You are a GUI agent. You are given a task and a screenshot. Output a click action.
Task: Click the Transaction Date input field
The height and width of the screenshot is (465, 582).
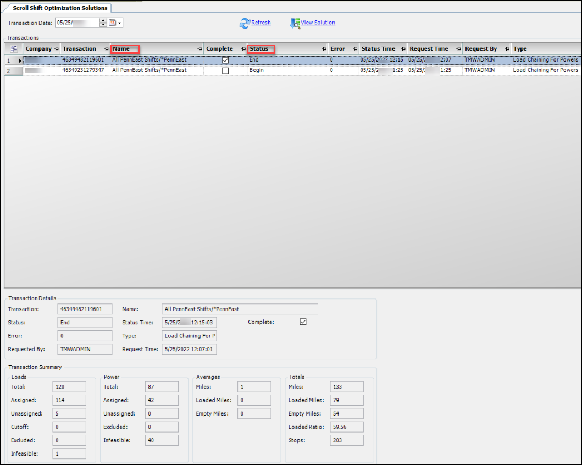pos(76,23)
